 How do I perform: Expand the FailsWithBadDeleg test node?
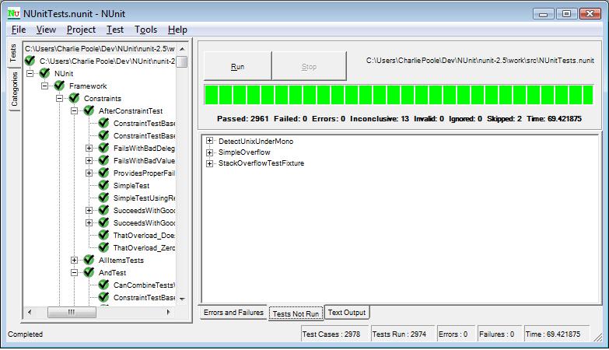pyautogui.click(x=89, y=148)
